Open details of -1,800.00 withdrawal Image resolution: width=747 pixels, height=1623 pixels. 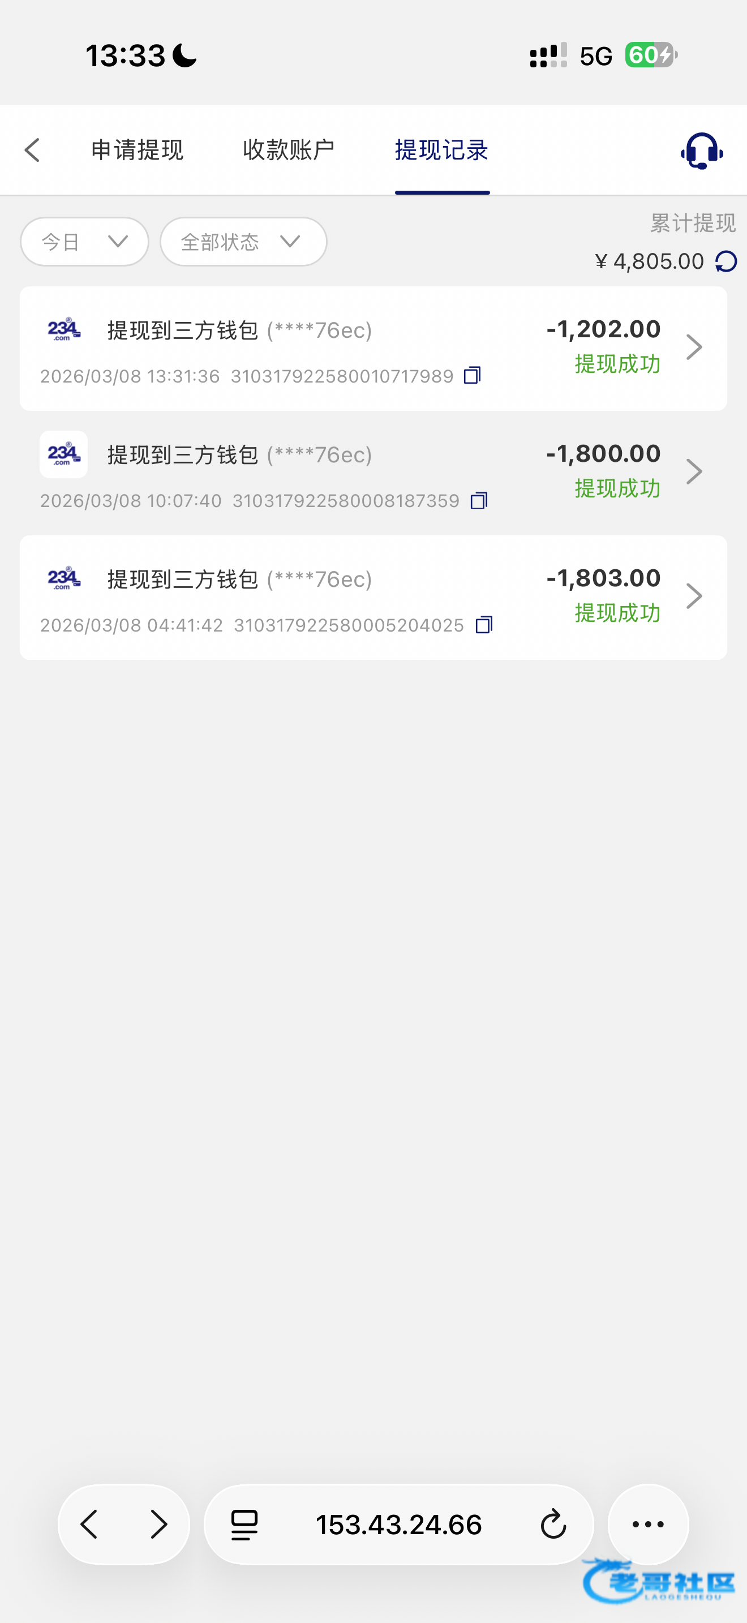point(693,471)
